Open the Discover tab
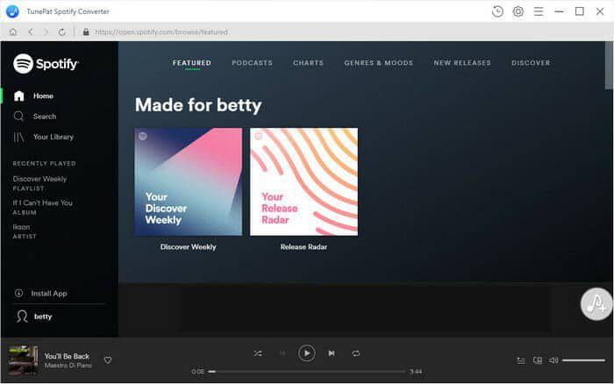614x384 pixels. [x=531, y=63]
